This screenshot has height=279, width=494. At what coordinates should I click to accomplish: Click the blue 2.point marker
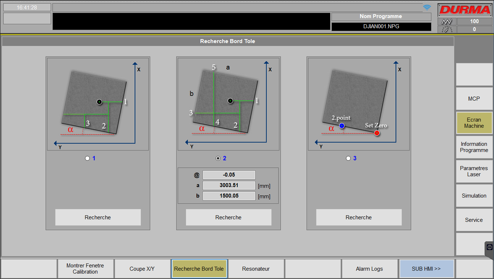pyautogui.click(x=342, y=126)
